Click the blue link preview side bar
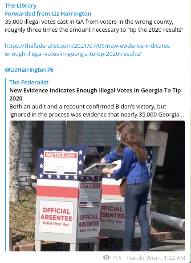 5,165
